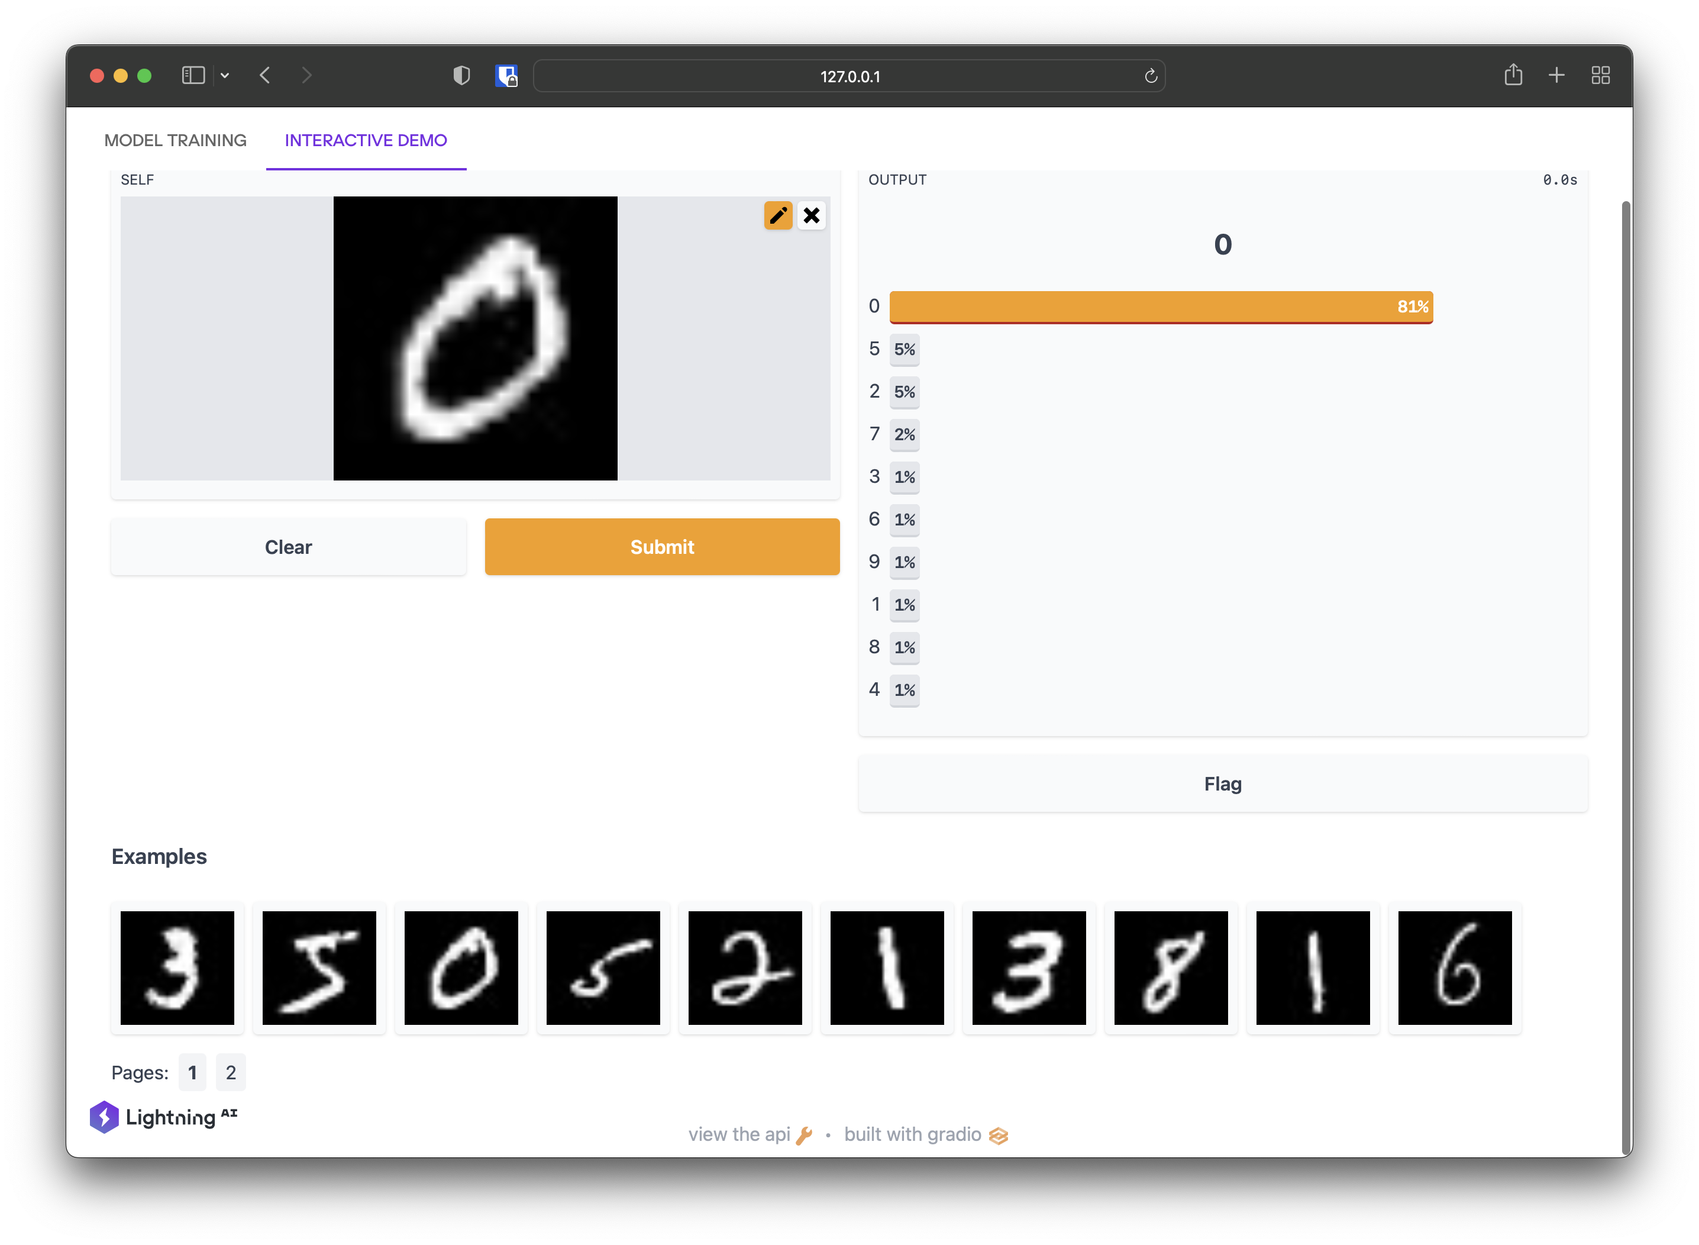
Task: Select the example thumbnail of digit 8
Action: point(1170,967)
